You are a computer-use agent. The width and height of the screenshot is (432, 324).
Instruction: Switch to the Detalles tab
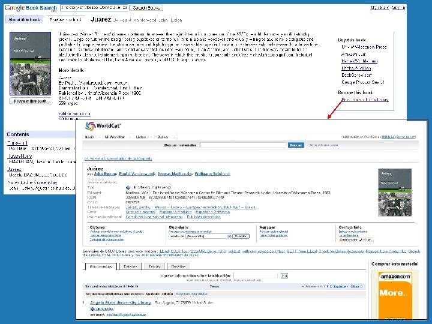tap(130, 266)
